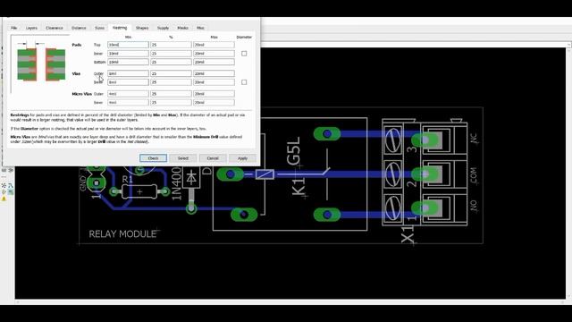Go to the Misc tab
This screenshot has height=322, width=572.
pyautogui.click(x=200, y=28)
